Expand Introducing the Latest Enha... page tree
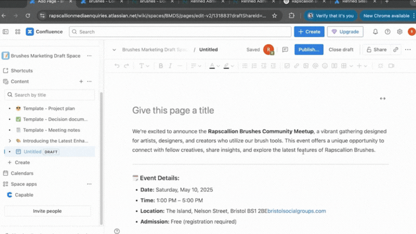Screen dimensions: 416x234 (10, 141)
